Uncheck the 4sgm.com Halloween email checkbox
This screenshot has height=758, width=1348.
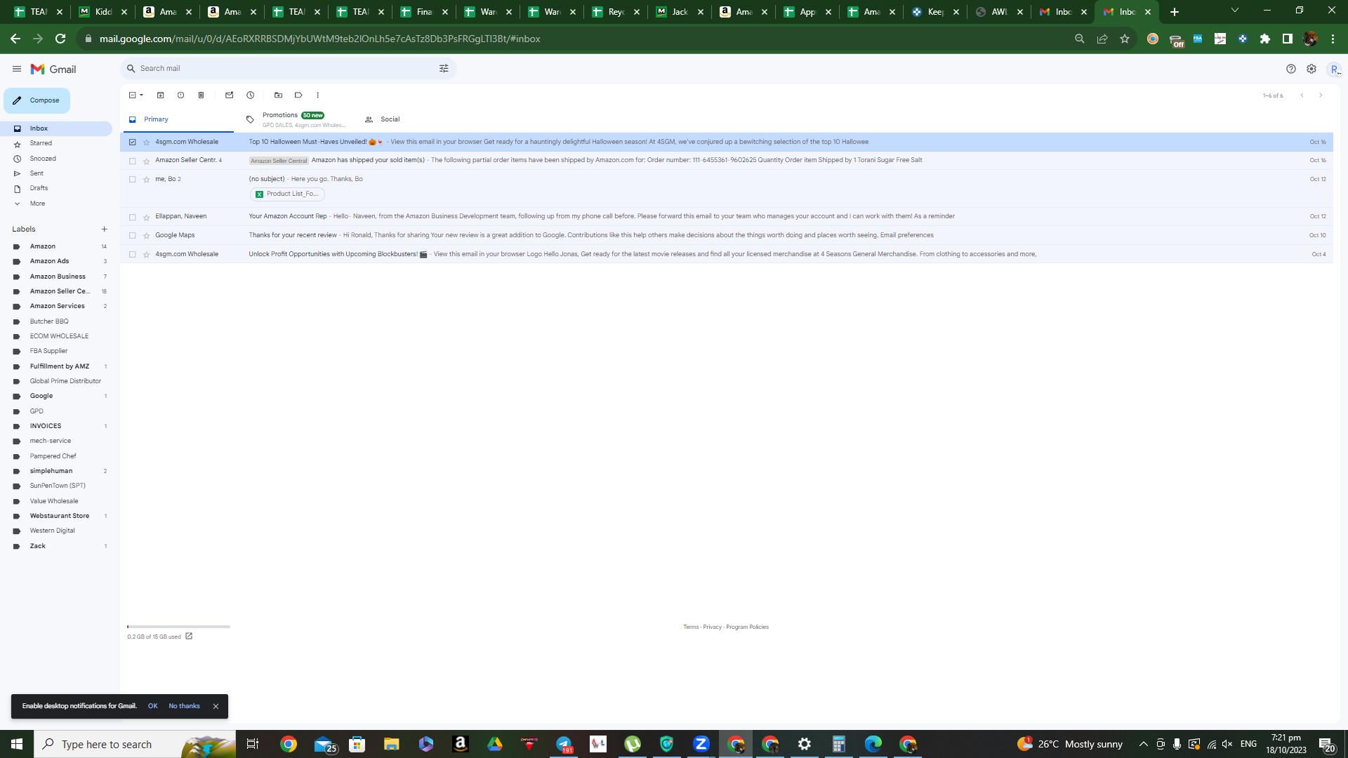[x=132, y=142]
